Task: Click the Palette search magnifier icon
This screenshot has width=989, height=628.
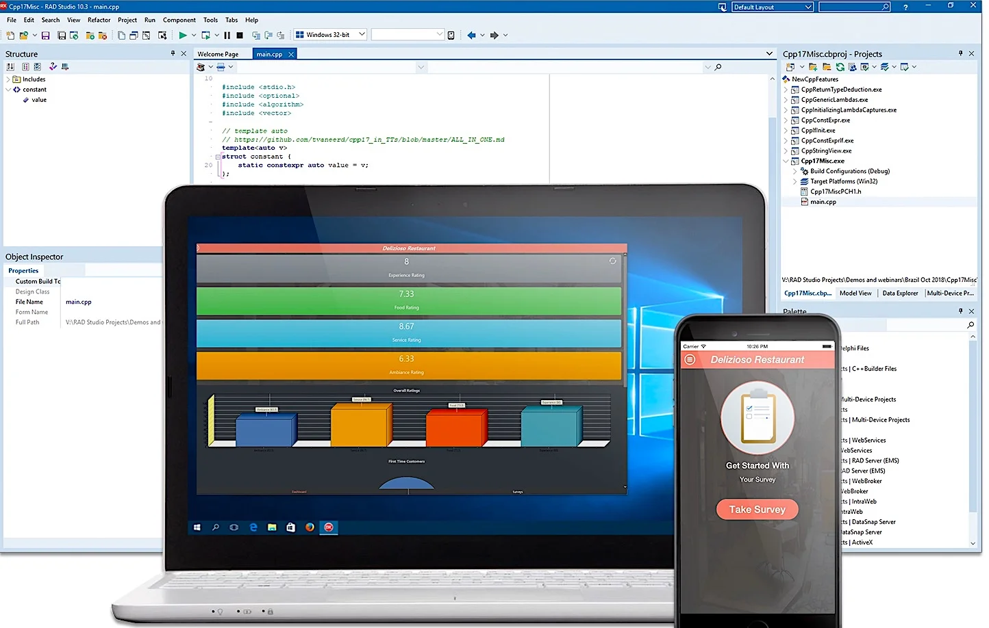Action: coord(971,325)
